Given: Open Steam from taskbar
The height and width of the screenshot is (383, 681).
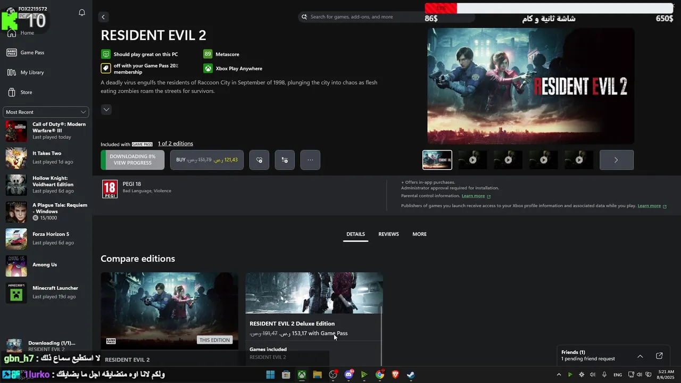Looking at the screenshot, I should tap(411, 374).
